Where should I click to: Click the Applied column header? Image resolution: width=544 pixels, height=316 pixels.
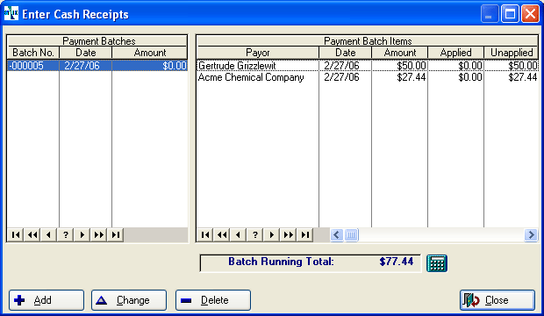point(455,53)
